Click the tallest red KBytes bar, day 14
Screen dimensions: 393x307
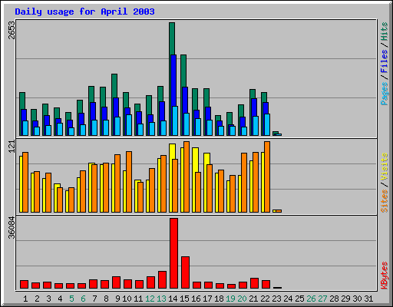pyautogui.click(x=173, y=253)
